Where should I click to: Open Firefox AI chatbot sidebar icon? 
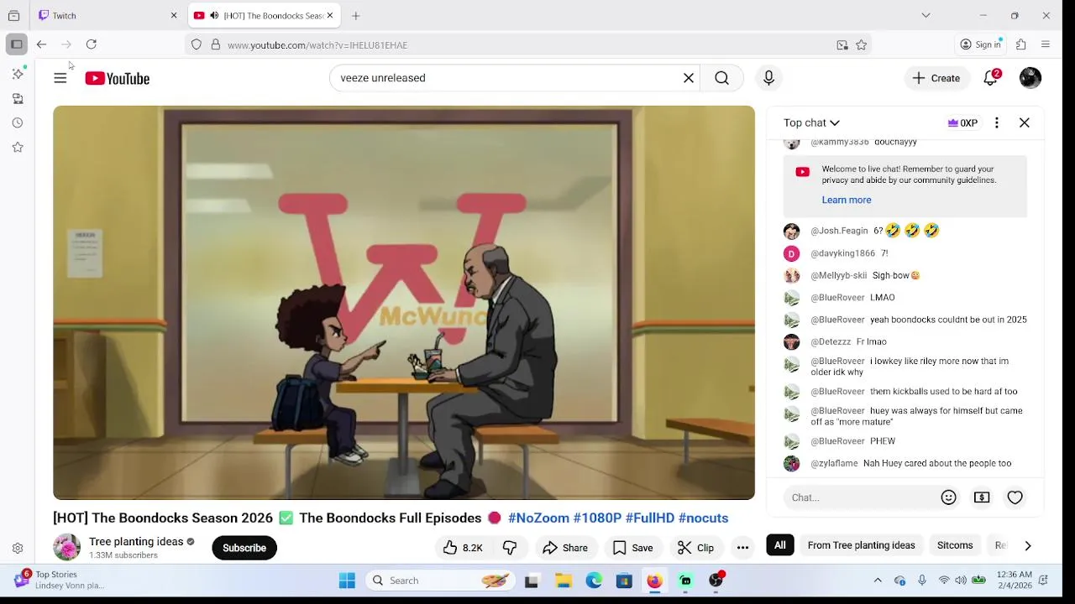(x=18, y=74)
